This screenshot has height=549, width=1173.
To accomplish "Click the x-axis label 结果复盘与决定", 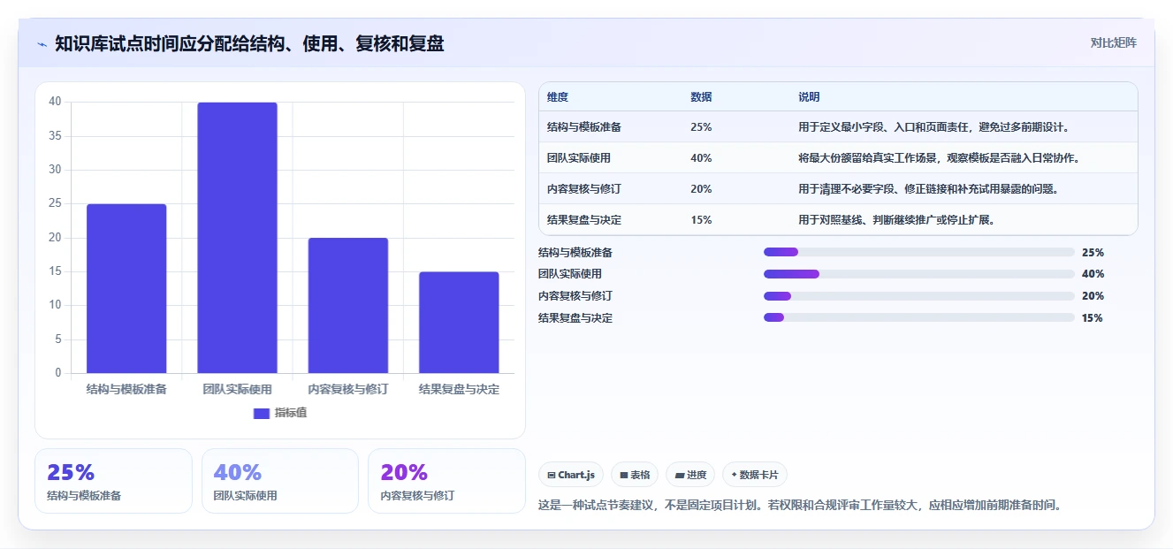I will click(x=459, y=389).
